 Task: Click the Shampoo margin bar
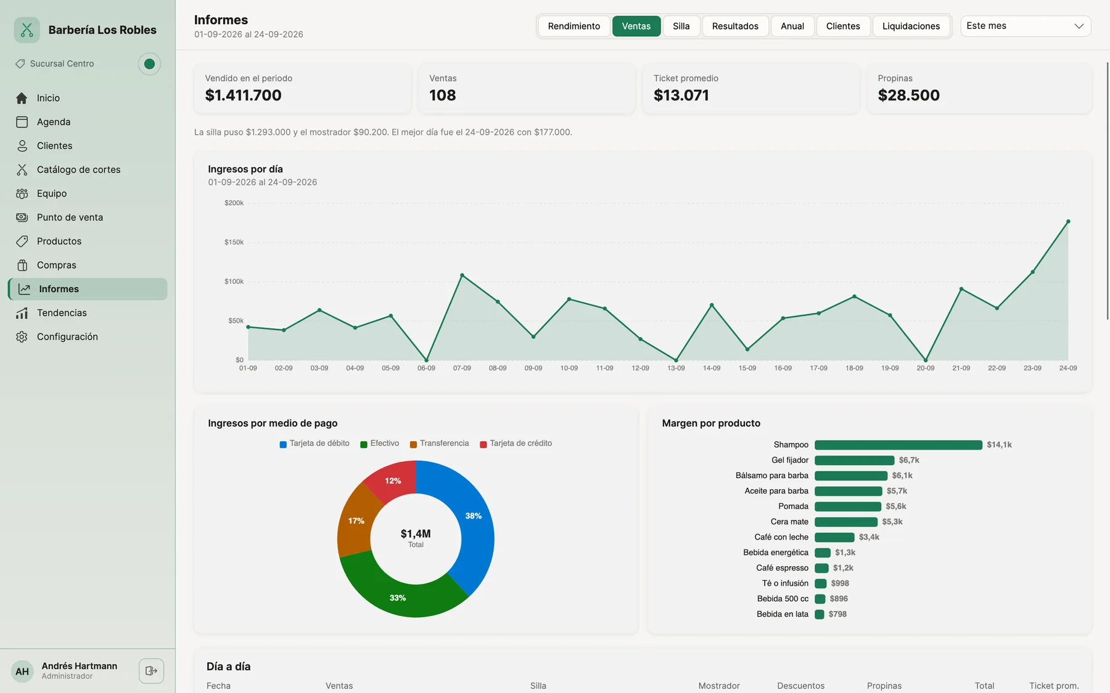pyautogui.click(x=898, y=445)
